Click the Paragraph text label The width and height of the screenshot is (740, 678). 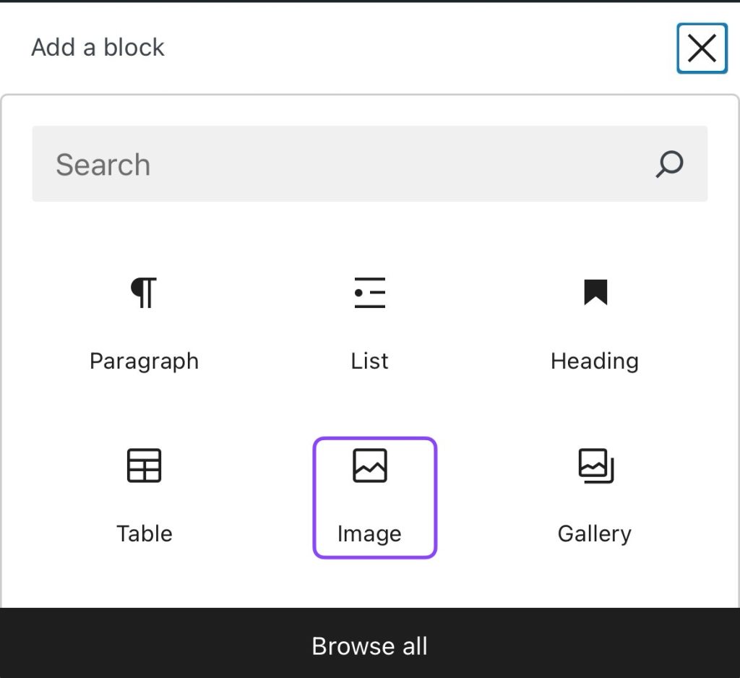coord(144,361)
